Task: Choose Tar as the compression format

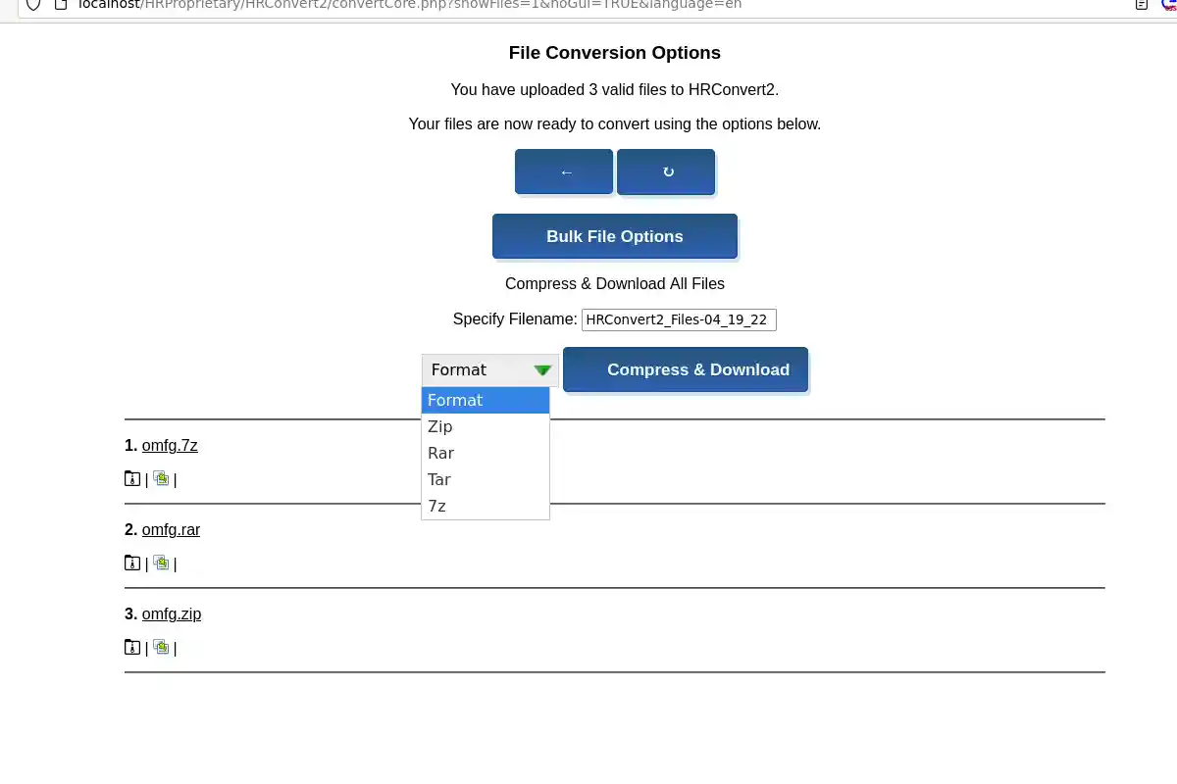Action: [438, 479]
